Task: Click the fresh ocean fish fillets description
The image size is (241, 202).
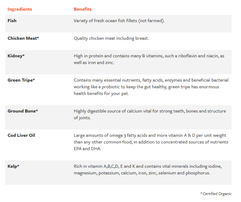Action: tap(119, 21)
